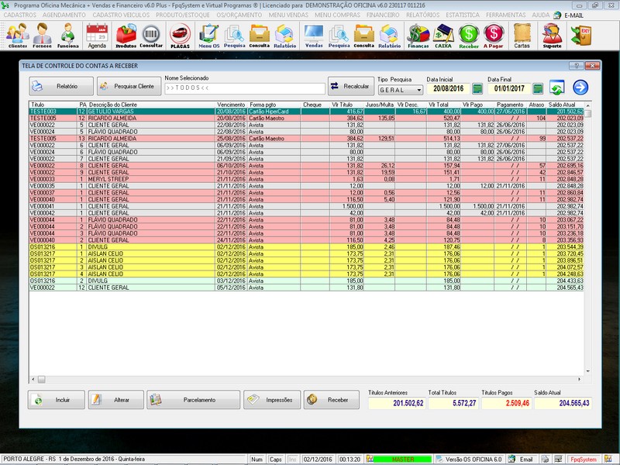Click the red A Pagar dollar icon

[494, 36]
